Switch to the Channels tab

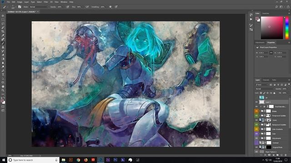click(x=266, y=80)
